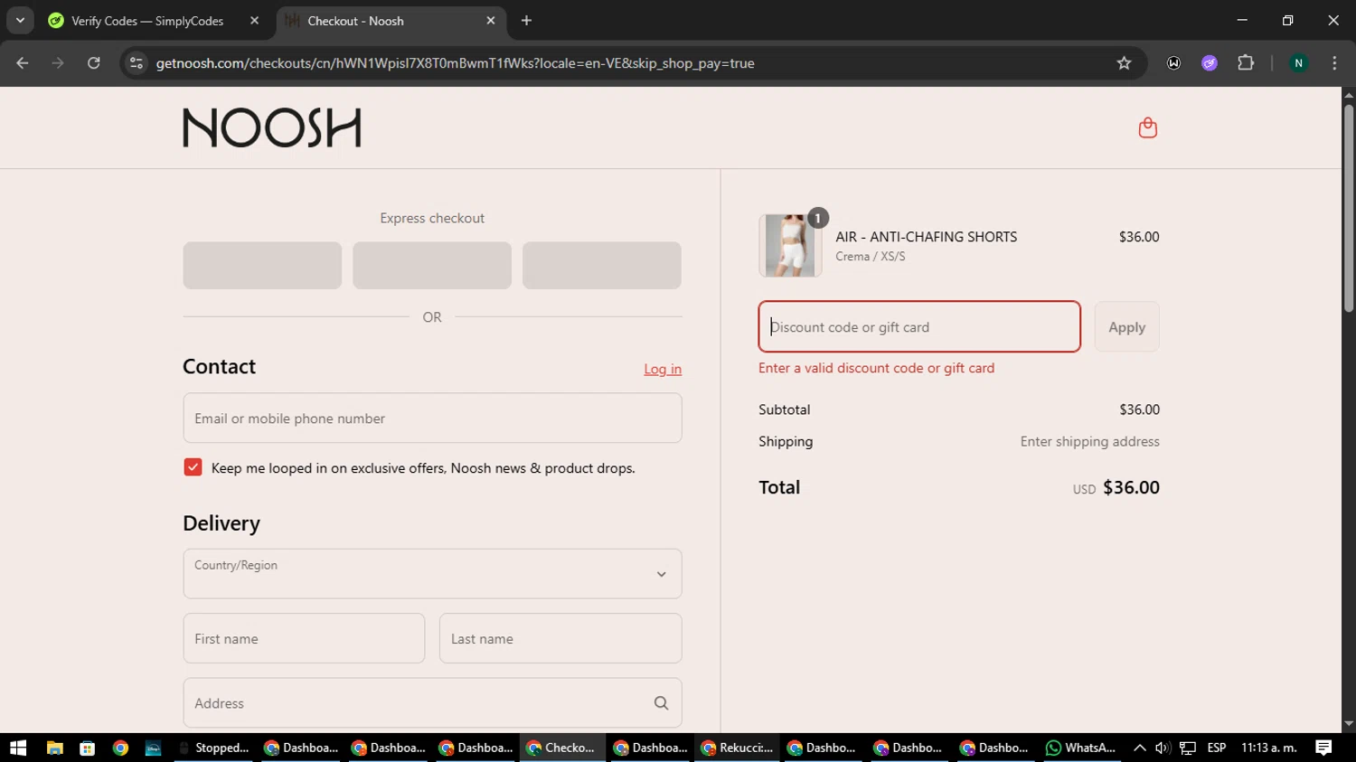Viewport: 1356px width, 762px height.
Task: Click the third express checkout button
Action: 602,265
